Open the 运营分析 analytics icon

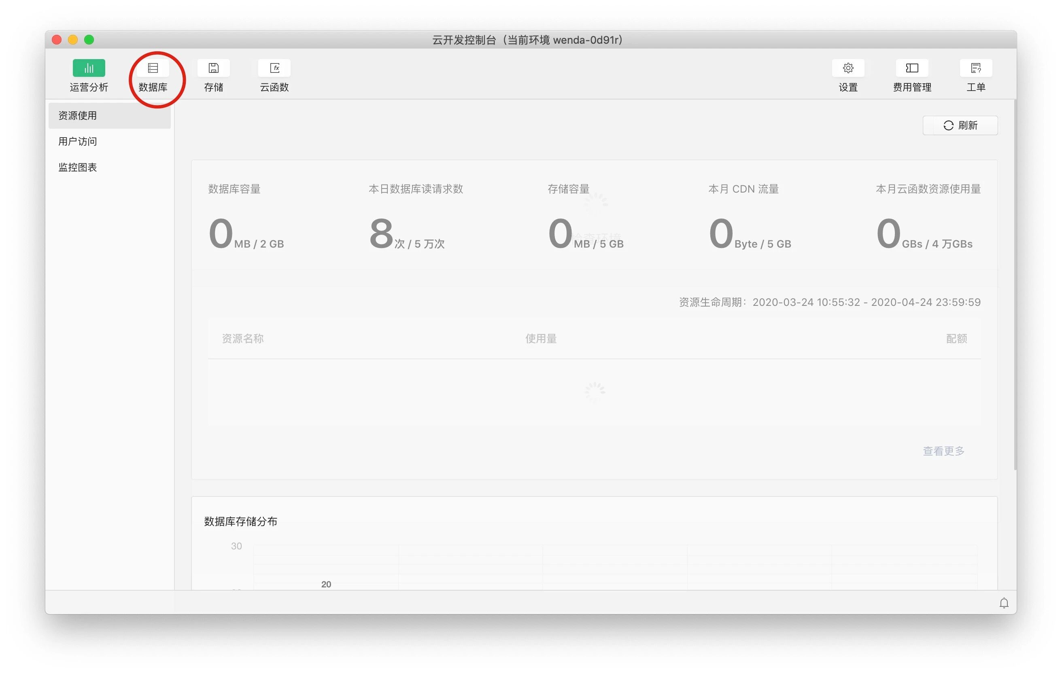(x=89, y=68)
